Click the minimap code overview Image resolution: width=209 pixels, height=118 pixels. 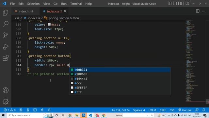coord(195,62)
